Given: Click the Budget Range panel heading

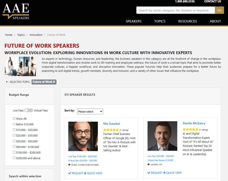Looking at the screenshot, I should pos(19,95).
